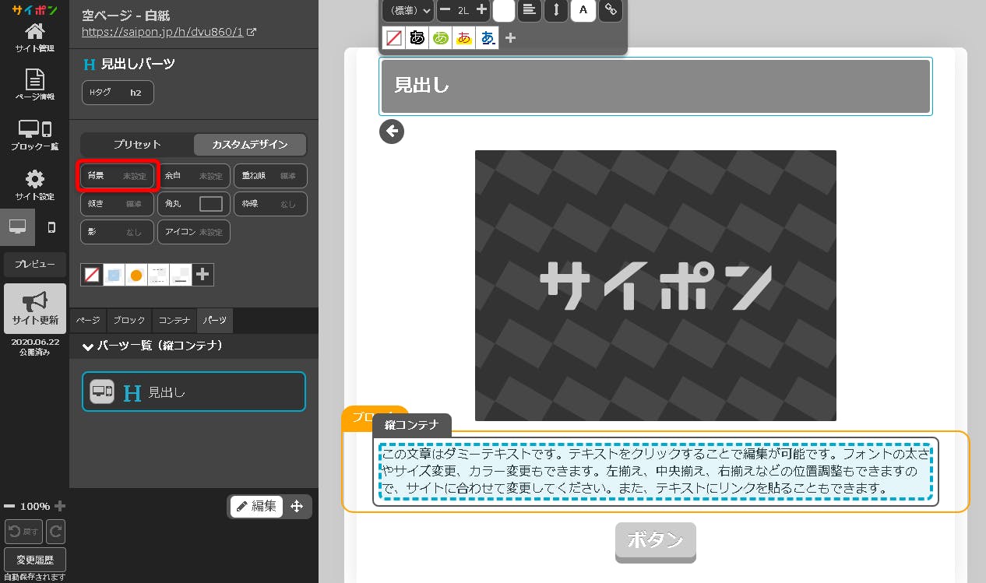Select the サイポン image on canvas
Image resolution: width=986 pixels, height=583 pixels.
pos(656,286)
